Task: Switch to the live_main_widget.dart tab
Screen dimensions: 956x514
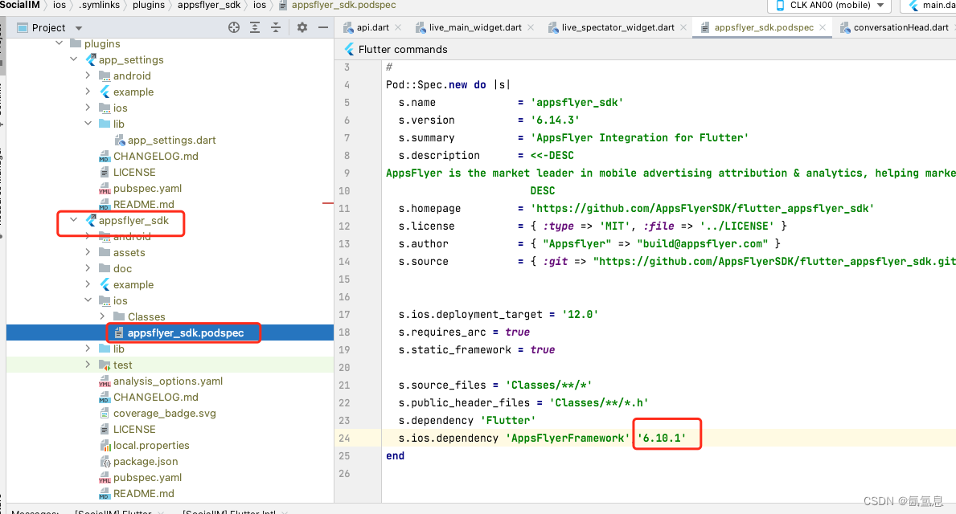Action: 475,27
